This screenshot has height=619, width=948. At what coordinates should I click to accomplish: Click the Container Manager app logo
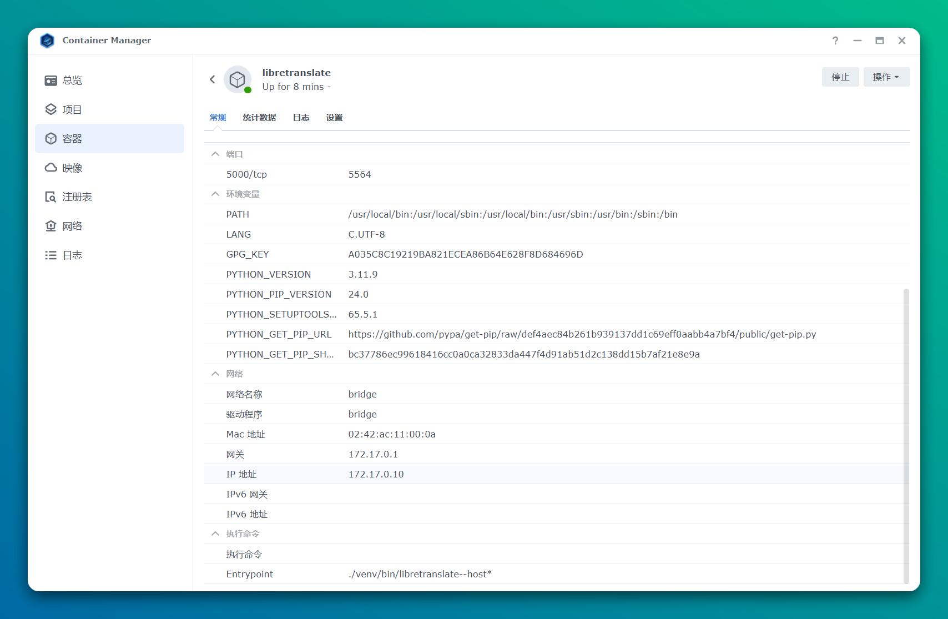point(48,41)
